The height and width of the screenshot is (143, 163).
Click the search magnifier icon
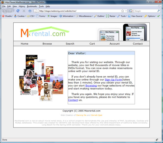(159, 11)
